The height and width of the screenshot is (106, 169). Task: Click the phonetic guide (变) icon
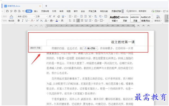63,16
